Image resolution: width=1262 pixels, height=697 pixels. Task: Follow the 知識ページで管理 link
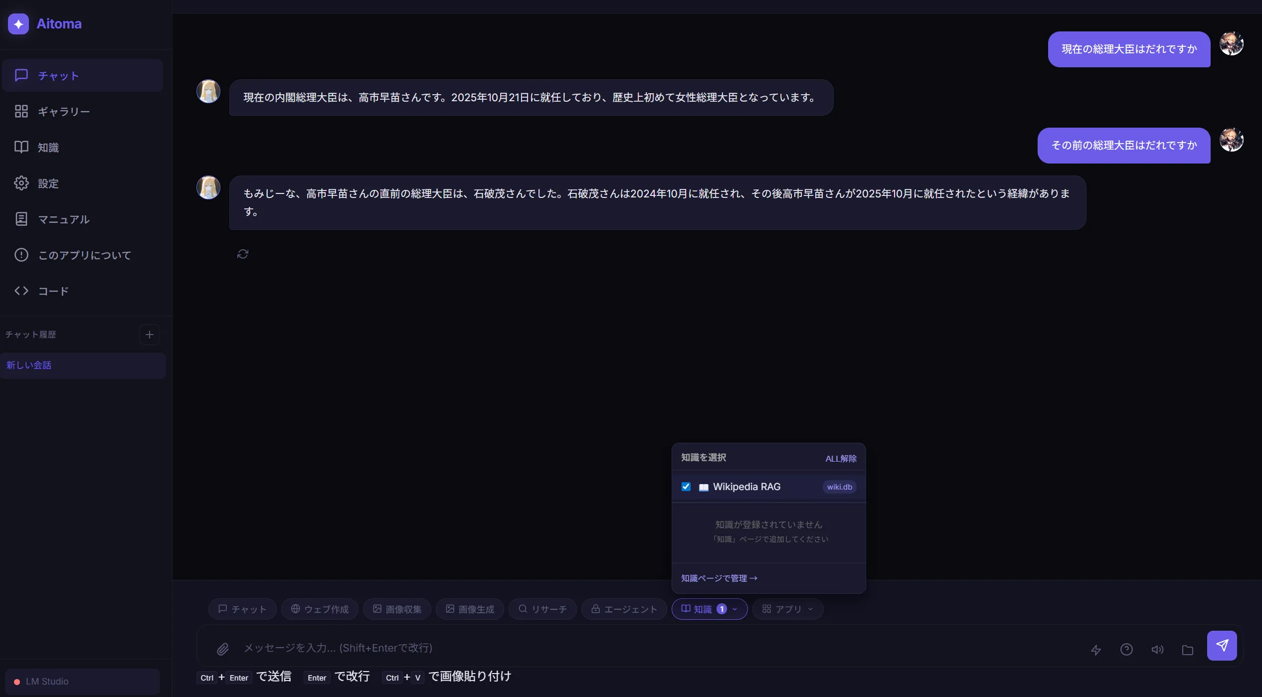[x=719, y=578]
